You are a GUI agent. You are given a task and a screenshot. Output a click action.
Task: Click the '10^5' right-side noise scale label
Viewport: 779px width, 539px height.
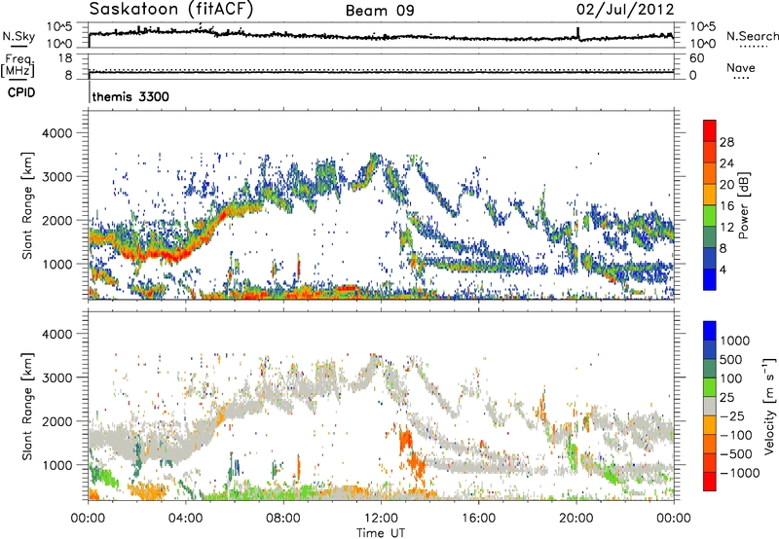(x=703, y=27)
